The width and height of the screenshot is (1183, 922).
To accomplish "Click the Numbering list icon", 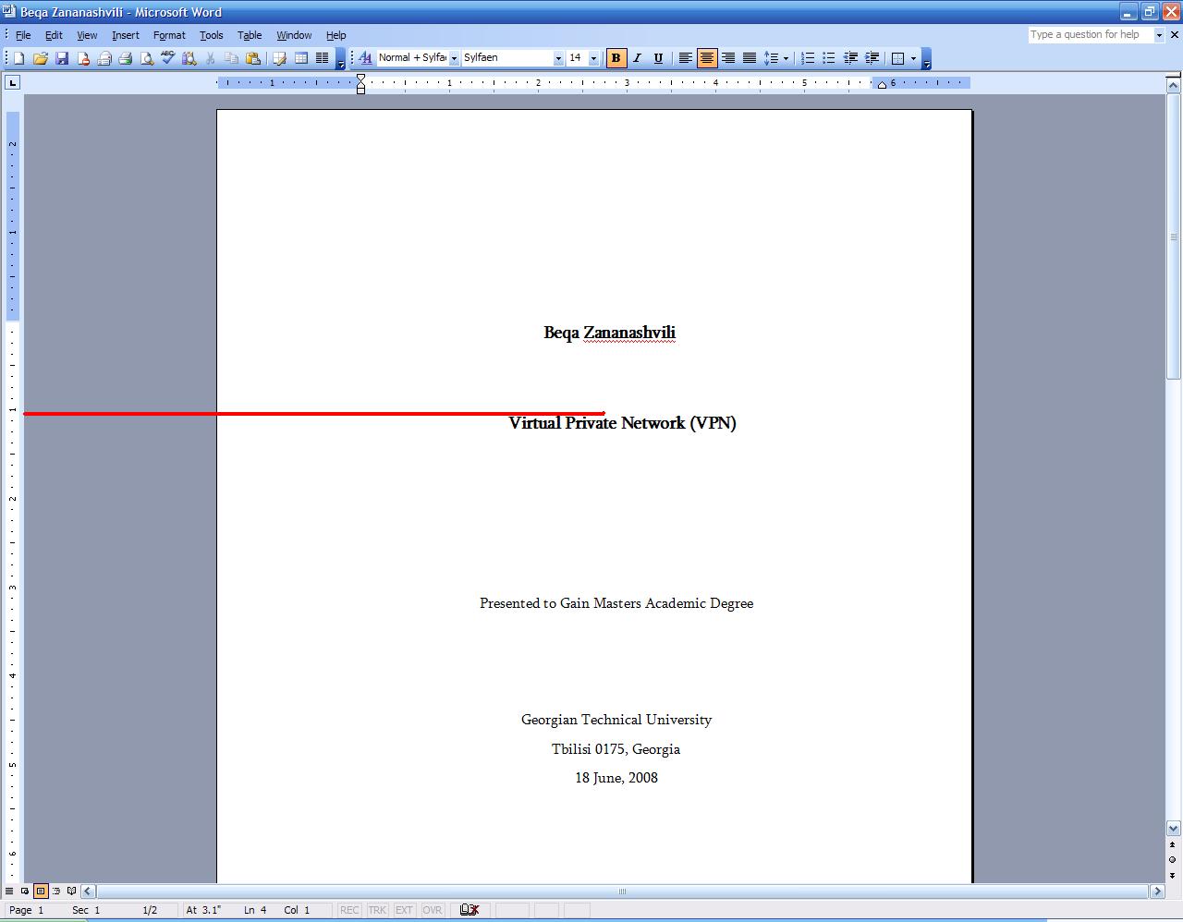I will point(808,58).
